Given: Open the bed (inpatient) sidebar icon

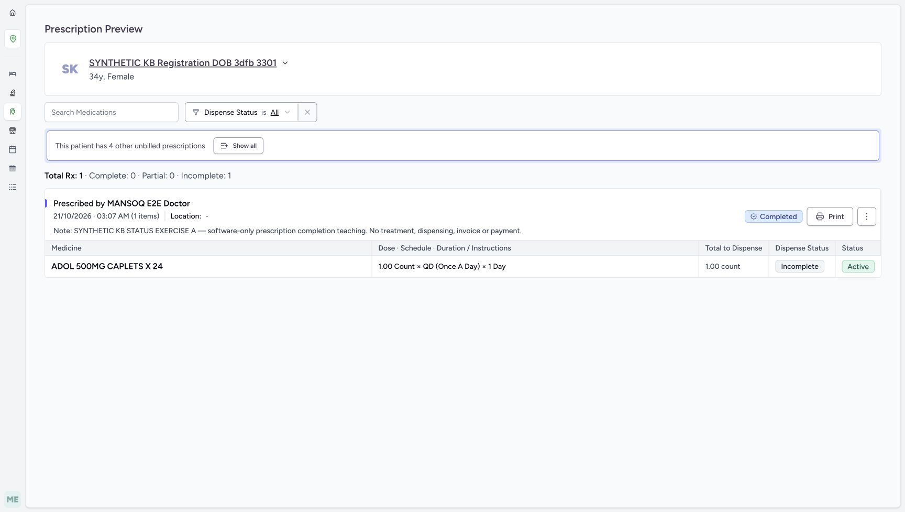Looking at the screenshot, I should [13, 74].
